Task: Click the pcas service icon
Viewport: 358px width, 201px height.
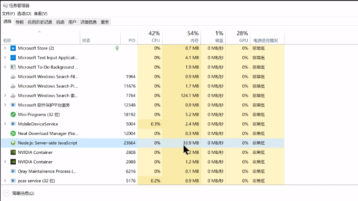Action: 13,181
